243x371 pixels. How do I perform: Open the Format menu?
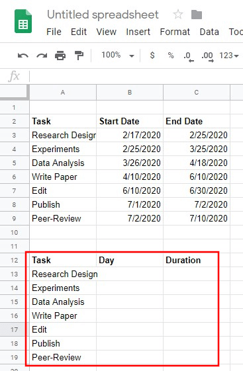[175, 32]
